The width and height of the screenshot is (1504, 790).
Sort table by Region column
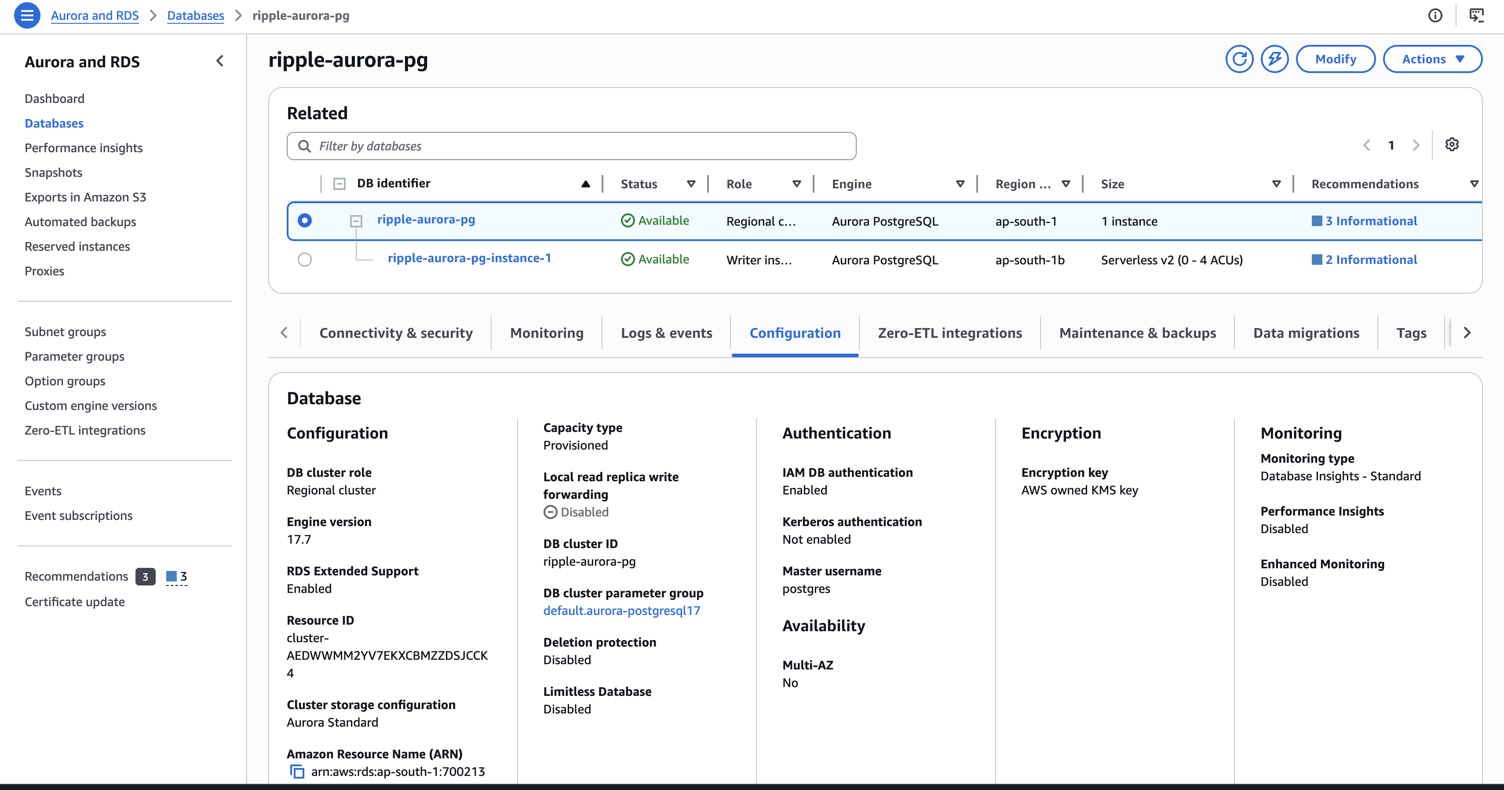tap(1066, 184)
